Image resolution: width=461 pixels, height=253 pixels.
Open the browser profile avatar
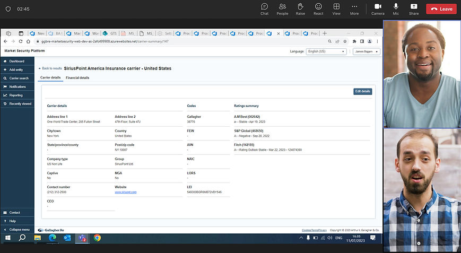(x=370, y=41)
